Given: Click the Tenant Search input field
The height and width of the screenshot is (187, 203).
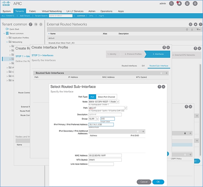Looking at the screenshot, I should pos(61,16).
